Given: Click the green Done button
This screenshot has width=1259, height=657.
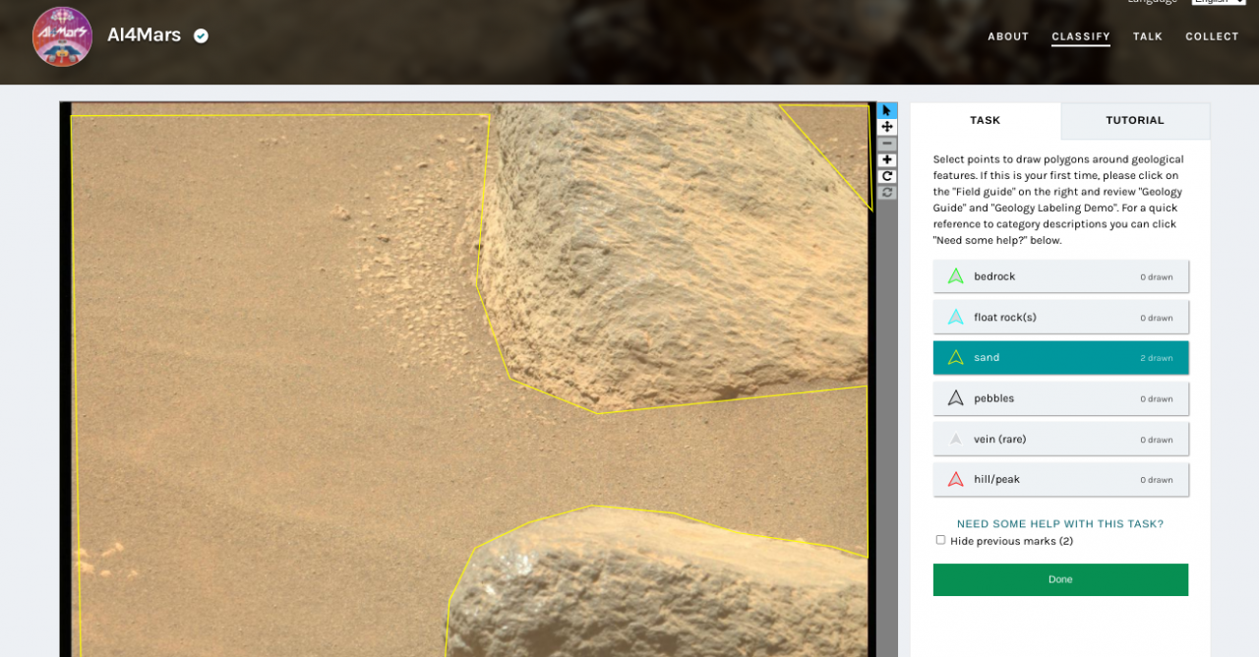Looking at the screenshot, I should click(1060, 579).
